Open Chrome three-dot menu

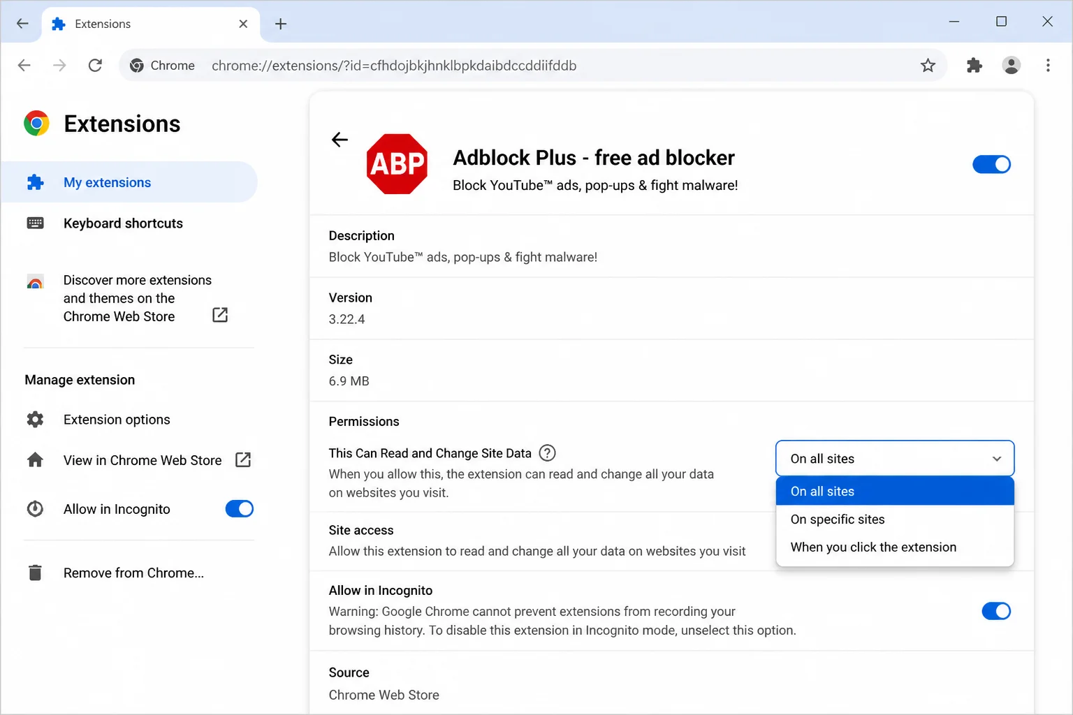click(x=1048, y=65)
